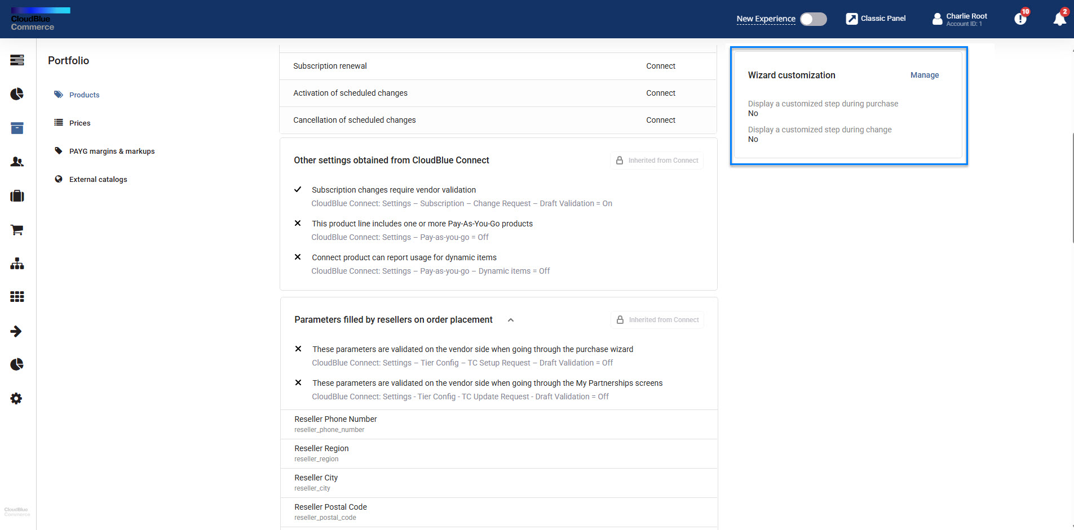The height and width of the screenshot is (530, 1074).
Task: Click the X mark beside Pay-As-You-Go products
Action: [x=298, y=223]
